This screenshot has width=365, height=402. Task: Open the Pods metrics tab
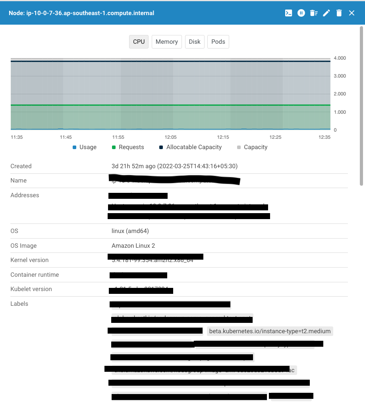218,41
